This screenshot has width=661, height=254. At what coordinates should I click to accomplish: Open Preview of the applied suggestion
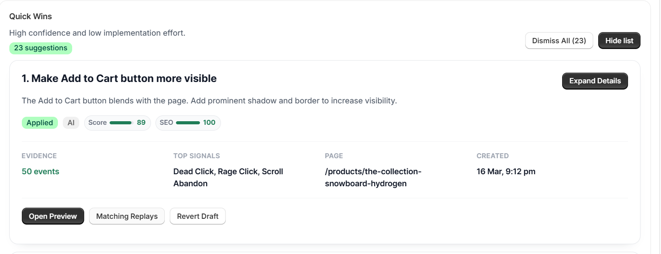click(53, 216)
